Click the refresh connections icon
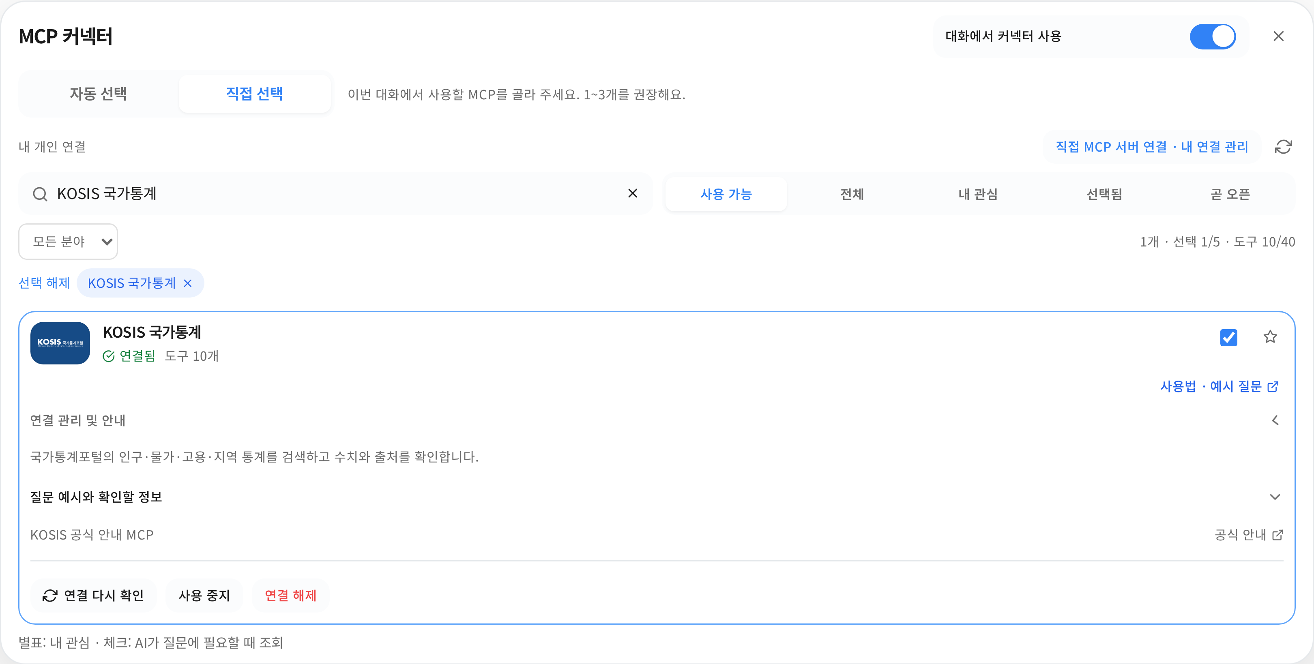Viewport: 1314px width, 664px height. 1283,147
